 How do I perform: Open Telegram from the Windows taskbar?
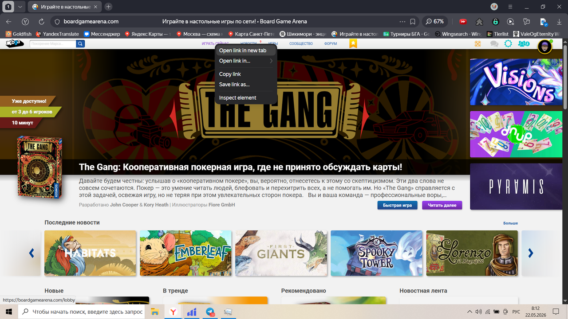point(210,312)
